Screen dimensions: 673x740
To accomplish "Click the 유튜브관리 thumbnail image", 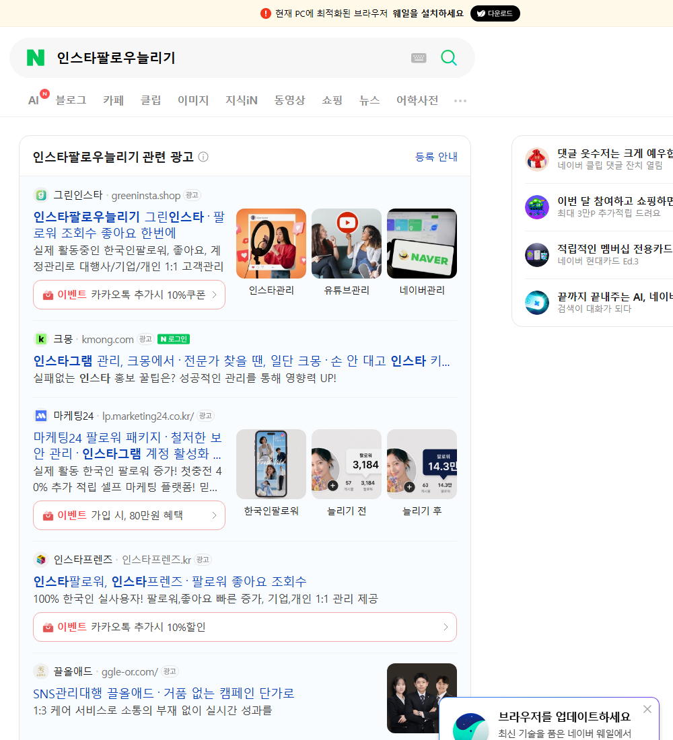I will click(347, 244).
